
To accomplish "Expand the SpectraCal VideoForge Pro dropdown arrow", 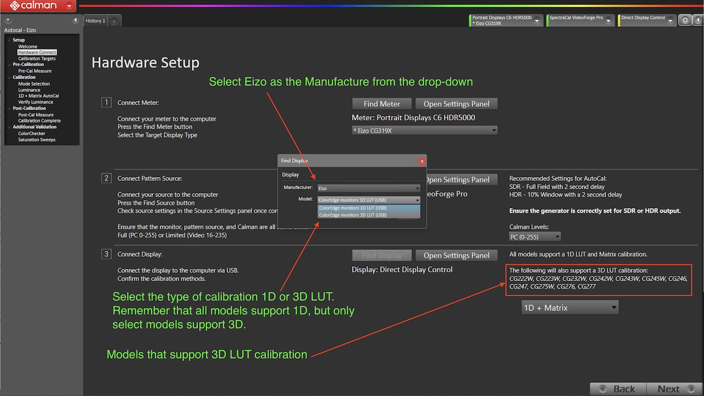I will click(609, 21).
